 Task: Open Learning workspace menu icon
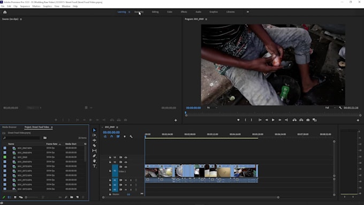point(130,12)
